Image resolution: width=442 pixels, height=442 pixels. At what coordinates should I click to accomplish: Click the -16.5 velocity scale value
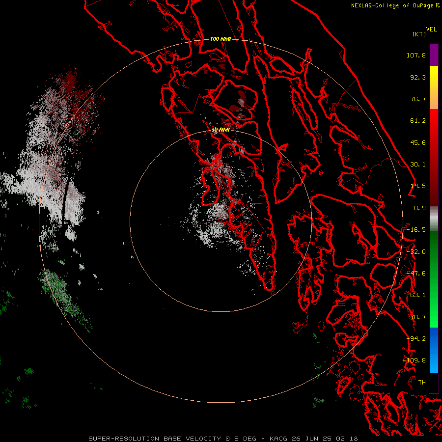(x=416, y=230)
